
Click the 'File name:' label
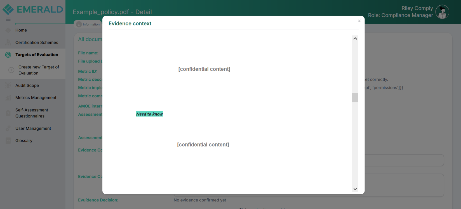[x=88, y=53]
